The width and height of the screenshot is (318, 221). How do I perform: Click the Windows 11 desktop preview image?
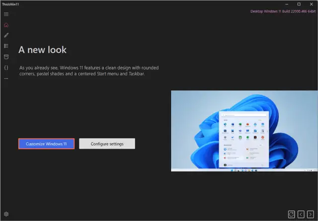click(244, 131)
